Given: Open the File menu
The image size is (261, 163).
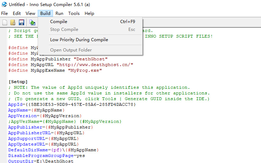Looking at the screenshot, I should pyautogui.click(x=5, y=13).
